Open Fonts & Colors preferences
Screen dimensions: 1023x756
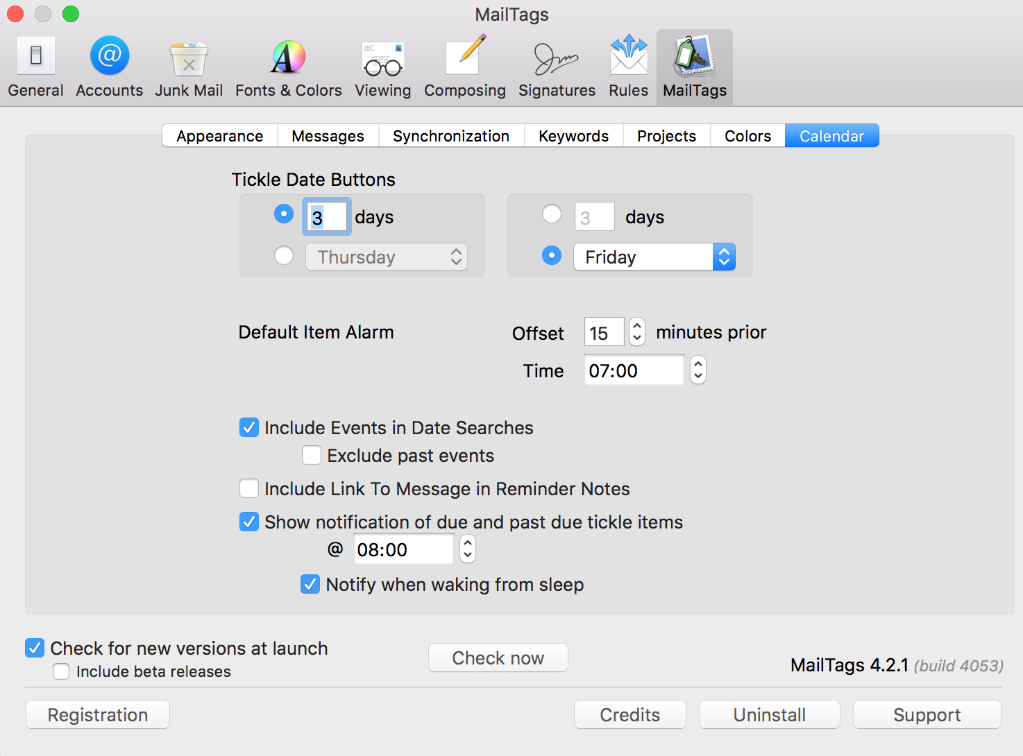[x=288, y=67]
